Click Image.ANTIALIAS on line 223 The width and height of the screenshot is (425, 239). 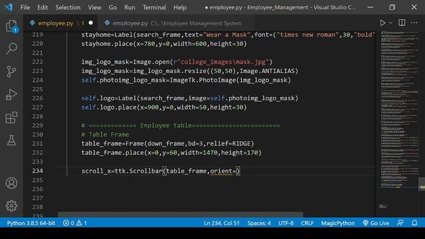267,71
